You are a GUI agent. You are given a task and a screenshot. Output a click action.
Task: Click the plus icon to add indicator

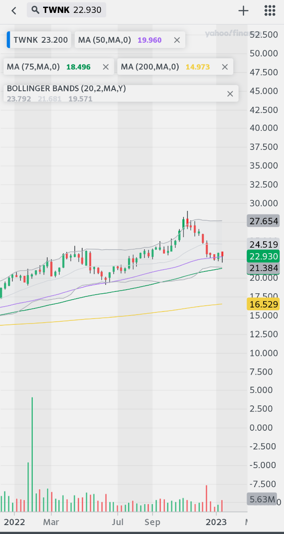click(243, 11)
